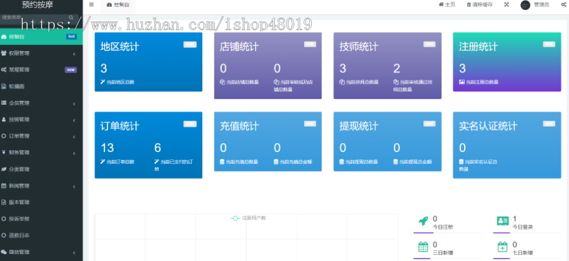Click the 财务管理 yen icon
This screenshot has height=261, width=569.
pyautogui.click(x=4, y=153)
